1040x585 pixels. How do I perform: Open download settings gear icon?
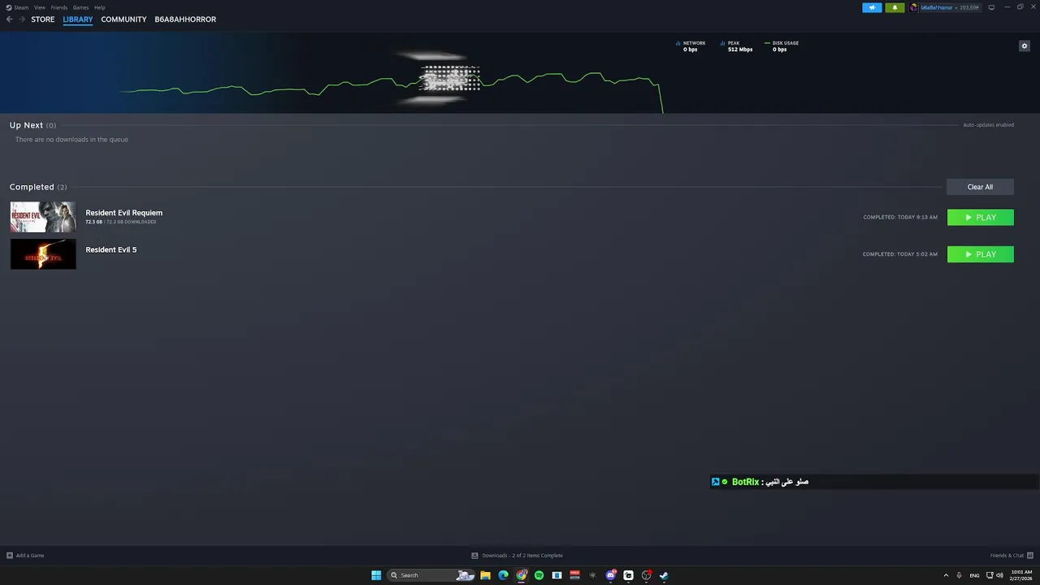tap(1025, 45)
